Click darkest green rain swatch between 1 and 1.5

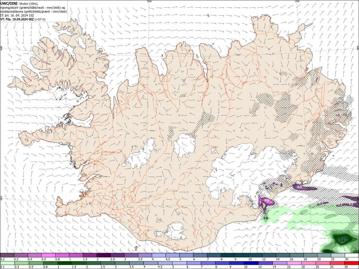(65, 263)
